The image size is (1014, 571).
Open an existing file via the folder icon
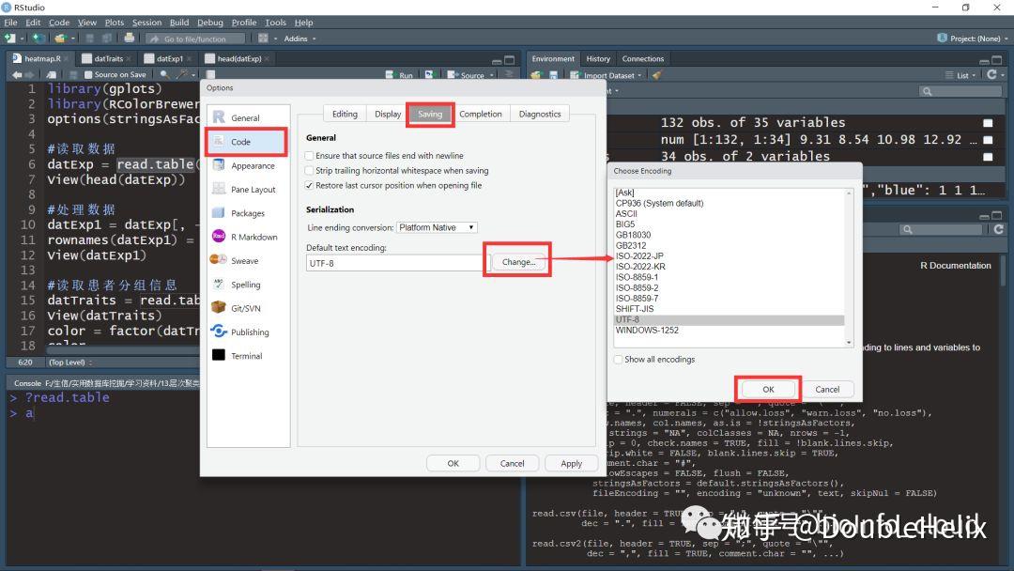pyautogui.click(x=58, y=38)
